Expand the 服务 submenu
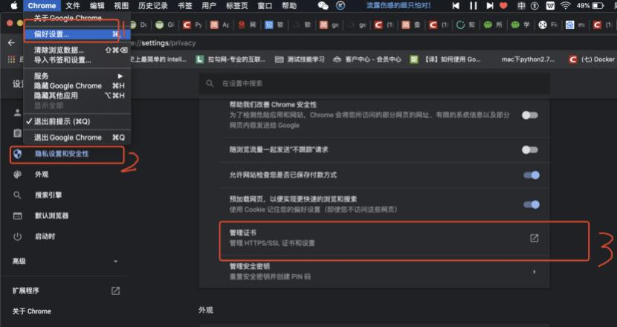617x327 pixels. [x=77, y=76]
